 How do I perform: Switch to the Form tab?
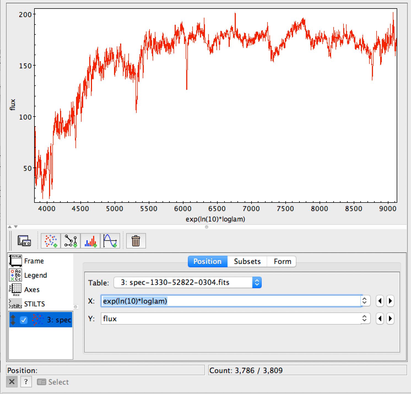pyautogui.click(x=282, y=261)
